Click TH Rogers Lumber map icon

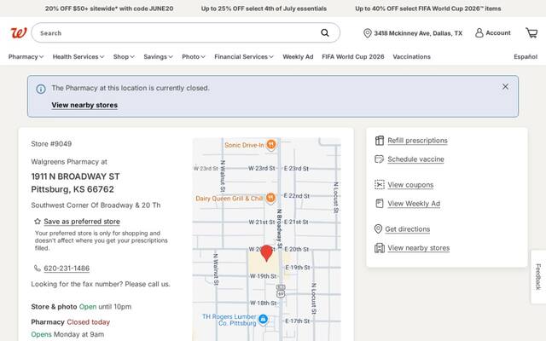[x=264, y=319]
